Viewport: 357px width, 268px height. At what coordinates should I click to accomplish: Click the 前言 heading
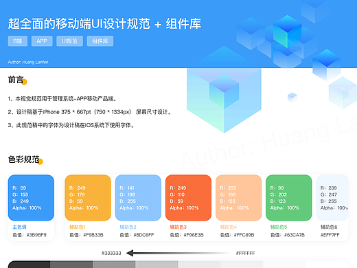(16, 80)
